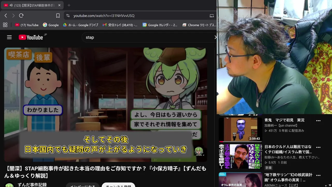Open options menu for クルド人 video
This screenshot has height=187, width=332.
(318, 147)
